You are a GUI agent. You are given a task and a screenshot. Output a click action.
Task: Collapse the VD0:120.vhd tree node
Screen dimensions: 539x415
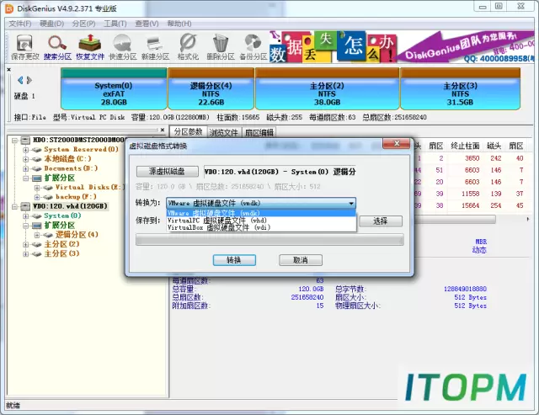(x=14, y=206)
